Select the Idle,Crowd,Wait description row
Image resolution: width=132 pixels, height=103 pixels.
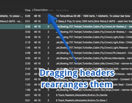[x=66, y=69]
